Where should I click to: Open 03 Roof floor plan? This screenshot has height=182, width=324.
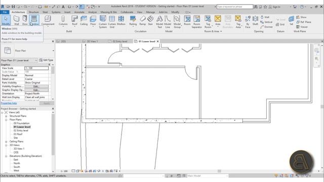[18, 134]
